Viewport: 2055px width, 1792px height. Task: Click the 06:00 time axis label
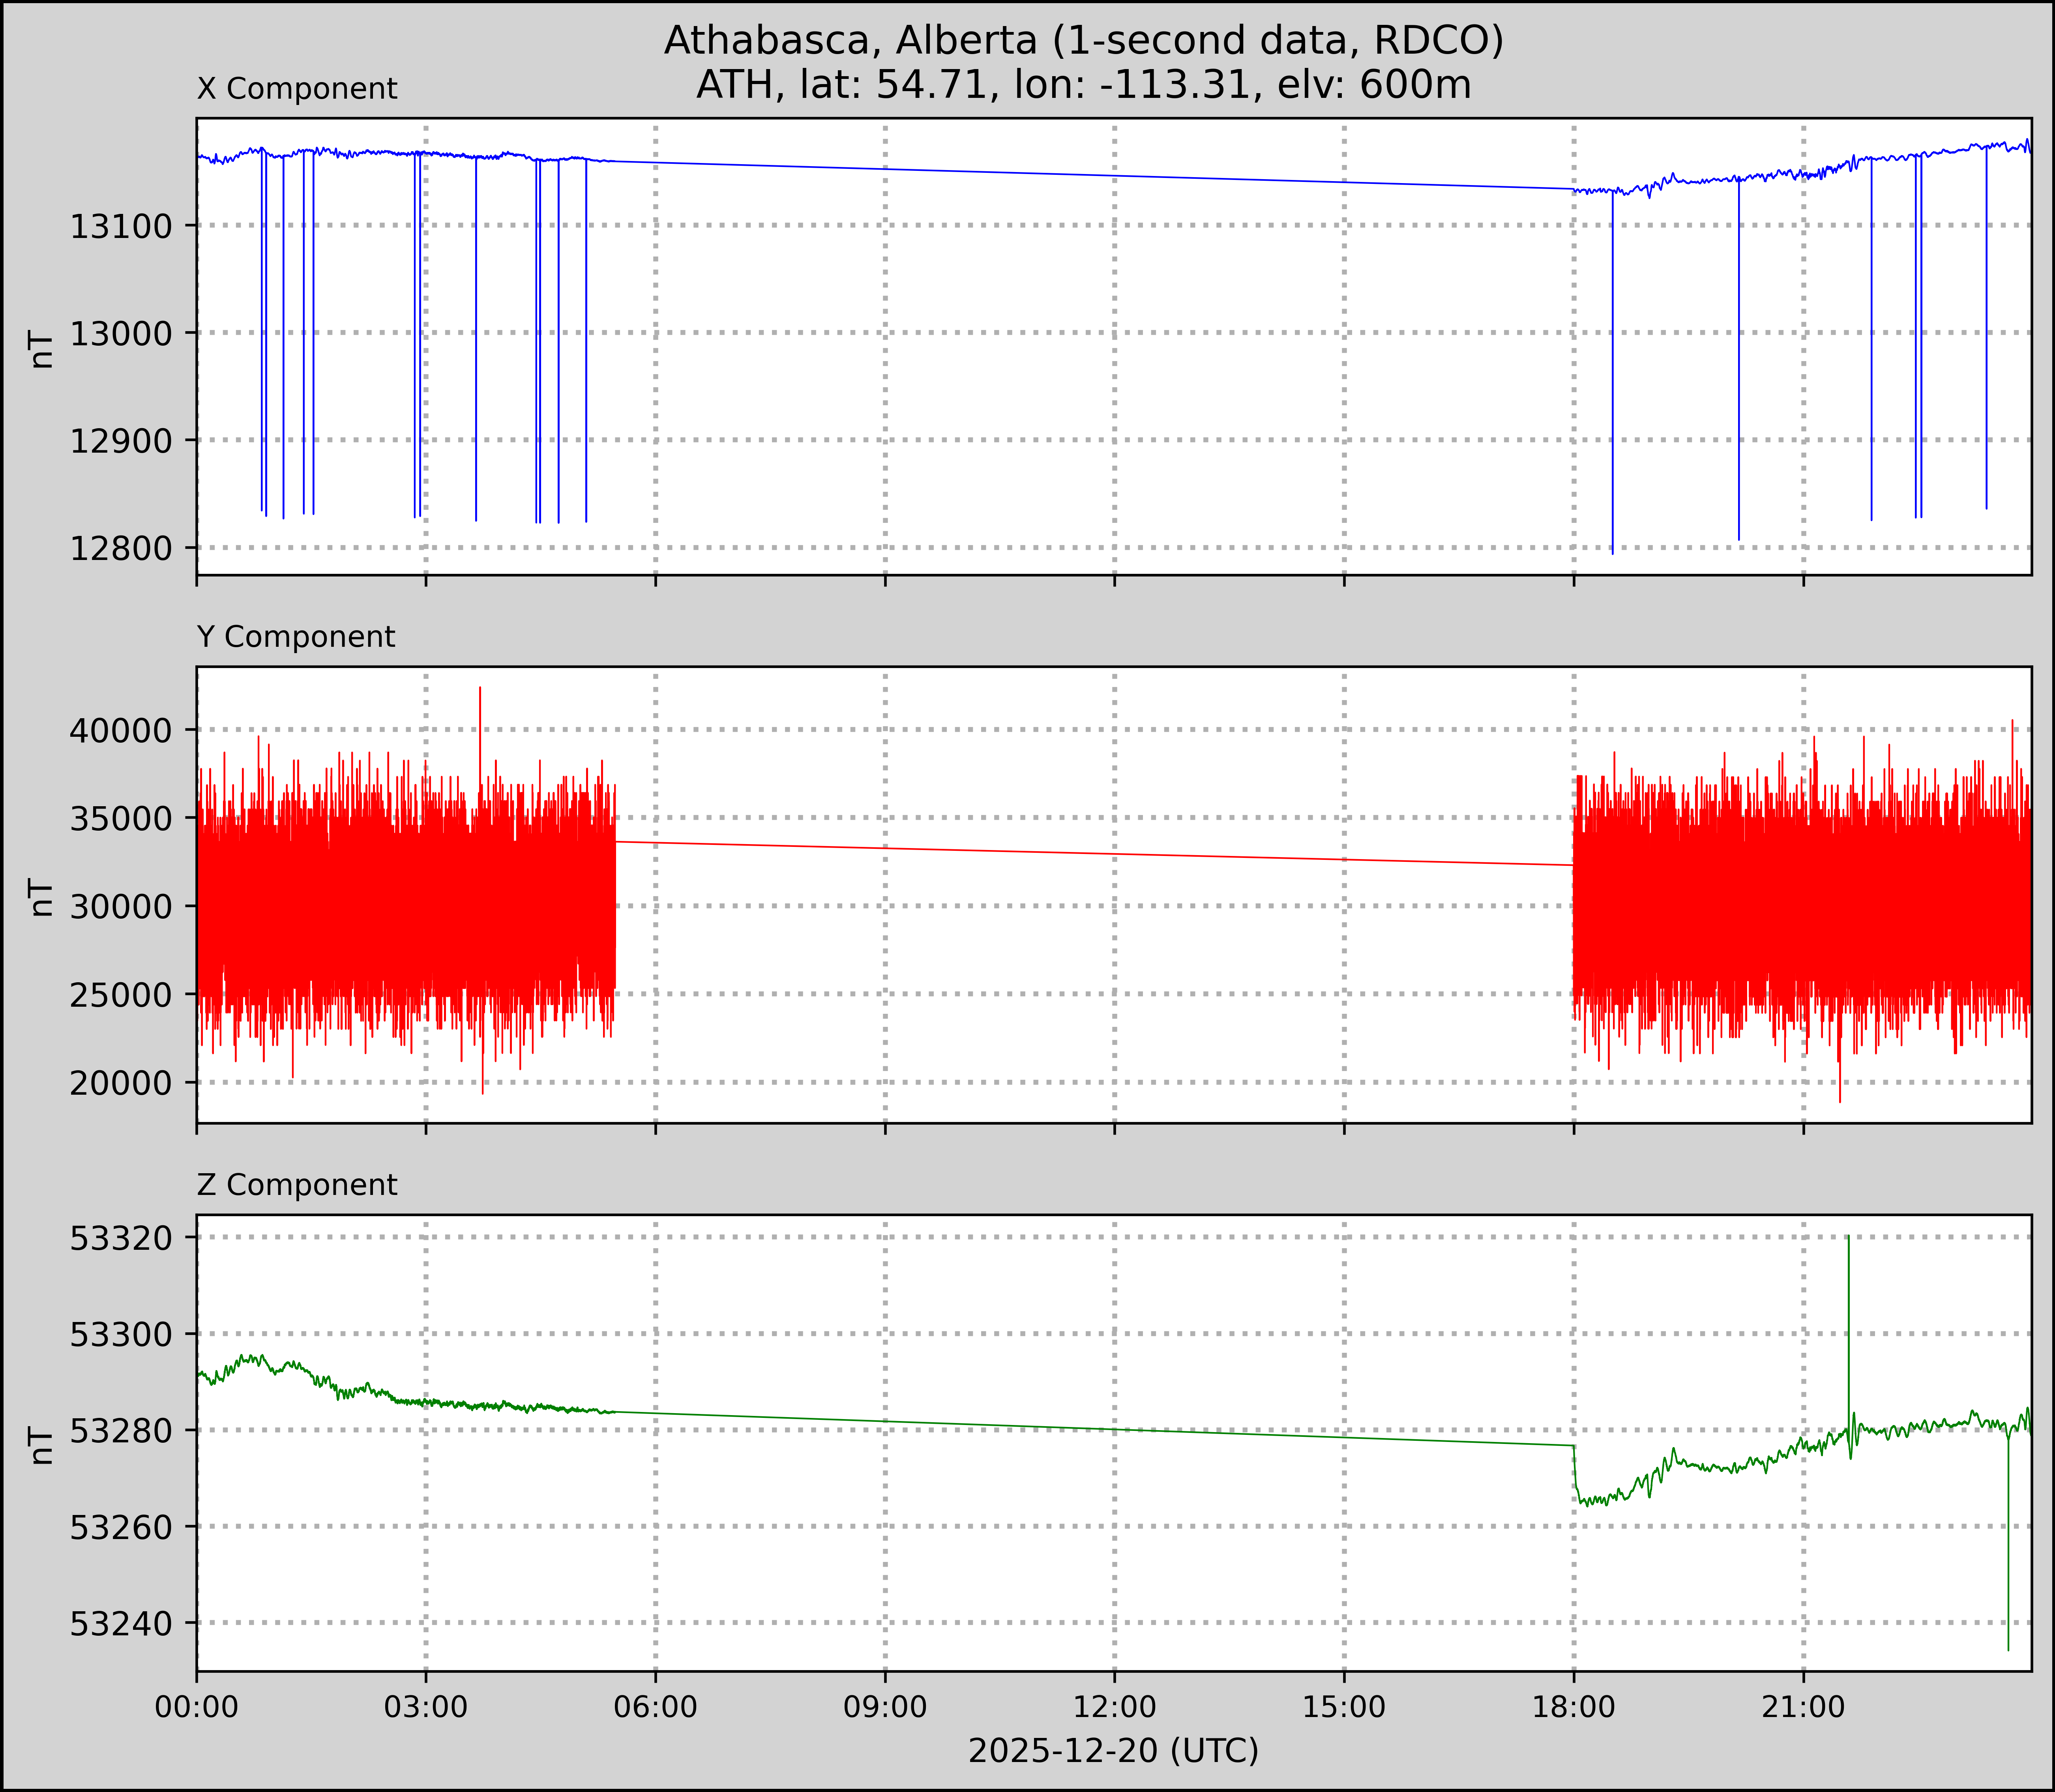[x=655, y=1707]
